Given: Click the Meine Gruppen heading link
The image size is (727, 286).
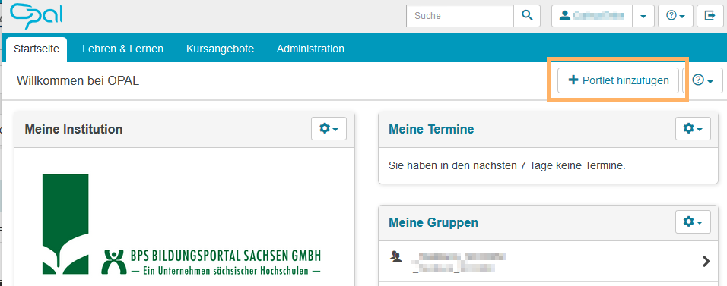Looking at the screenshot, I should click(x=433, y=222).
